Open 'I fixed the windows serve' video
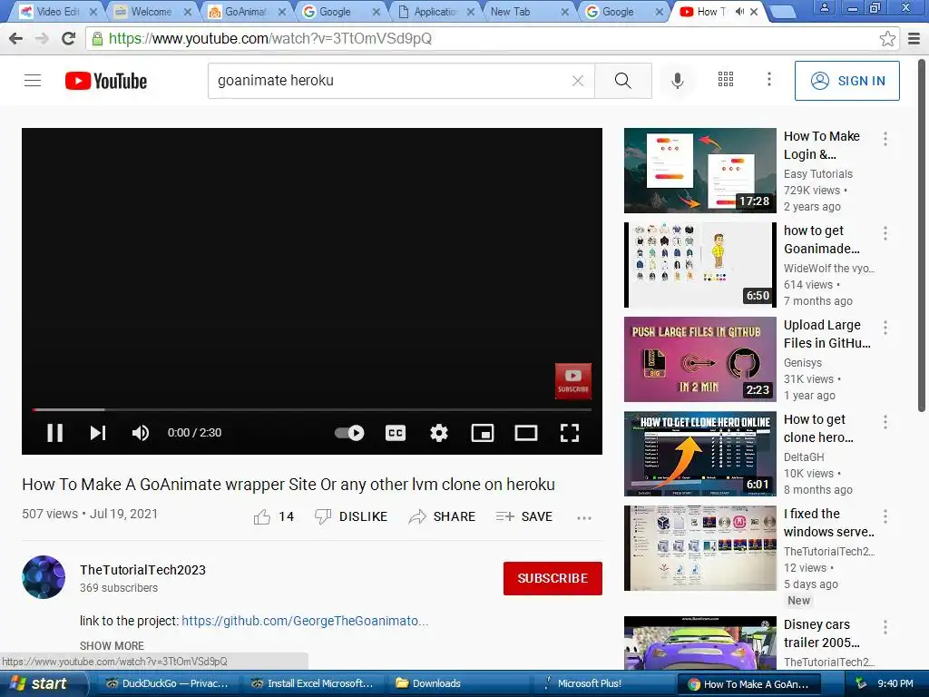 pyautogui.click(x=699, y=548)
